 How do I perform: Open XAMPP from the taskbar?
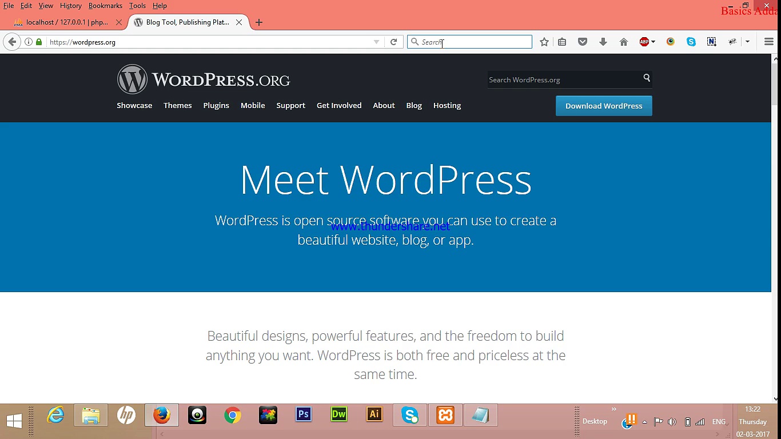pos(445,416)
